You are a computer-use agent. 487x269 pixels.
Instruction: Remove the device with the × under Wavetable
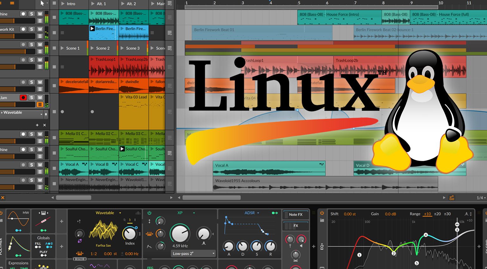point(45,125)
